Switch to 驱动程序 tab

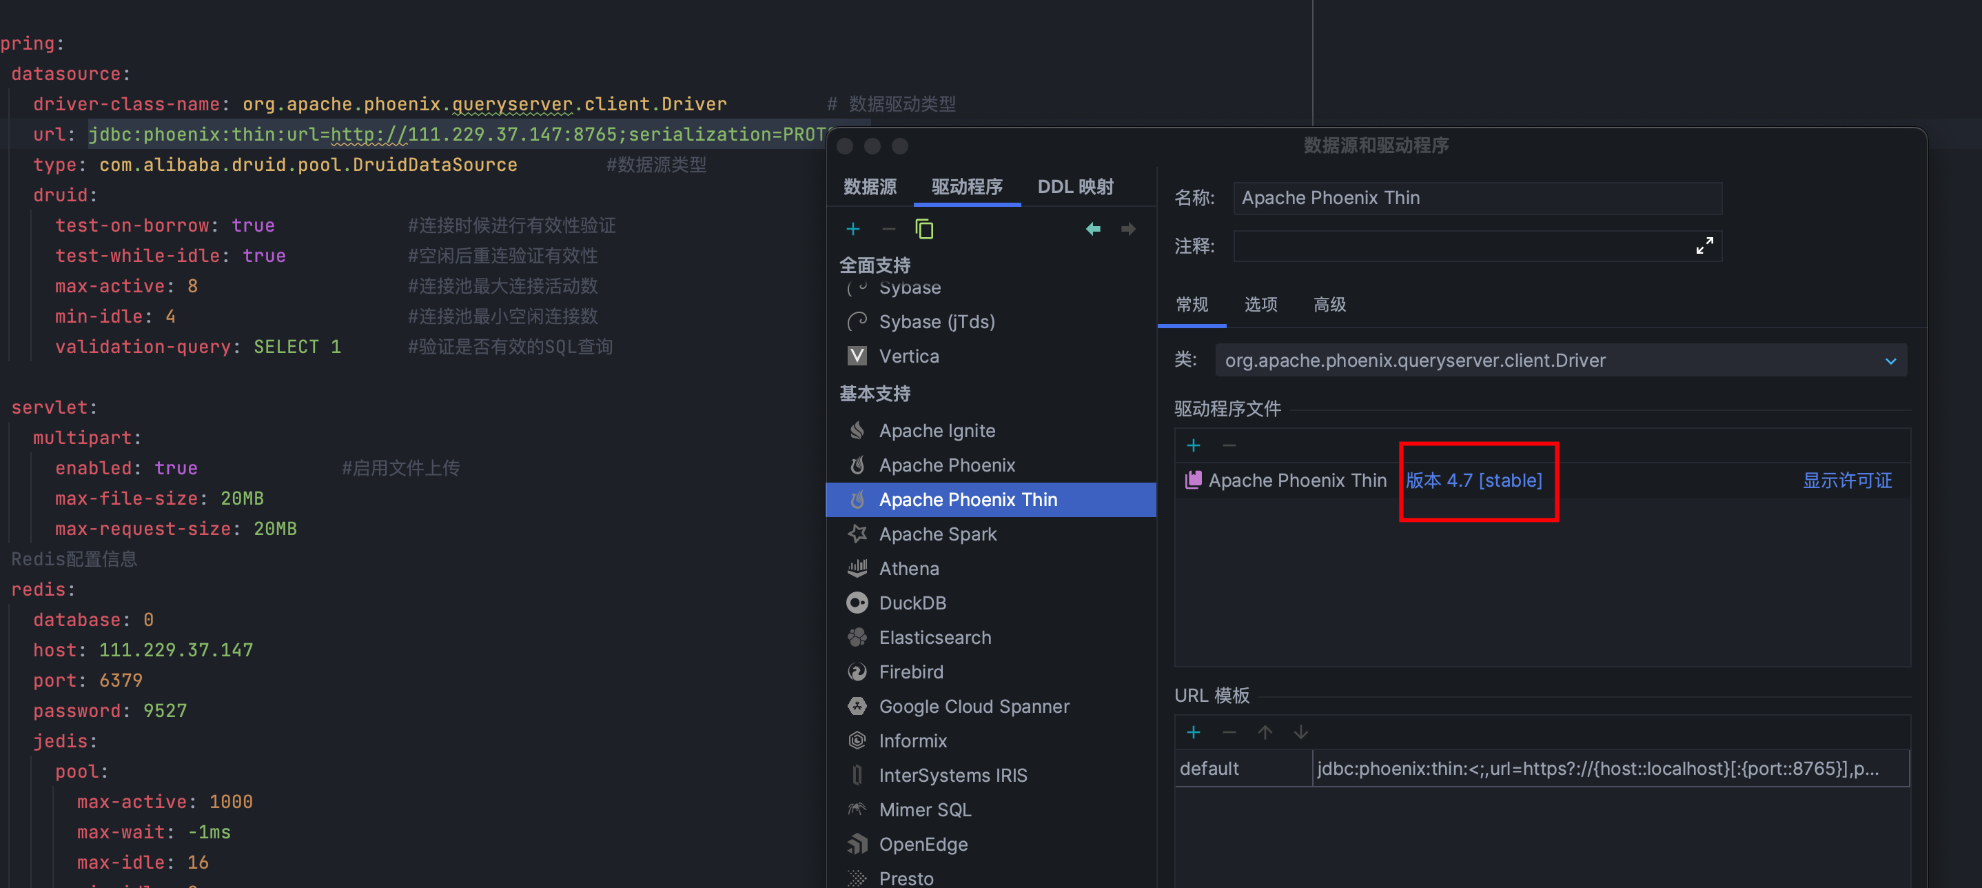[966, 187]
